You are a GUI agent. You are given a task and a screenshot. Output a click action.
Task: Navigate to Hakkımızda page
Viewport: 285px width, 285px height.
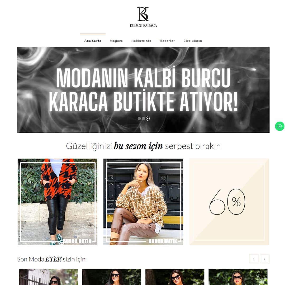141,41
